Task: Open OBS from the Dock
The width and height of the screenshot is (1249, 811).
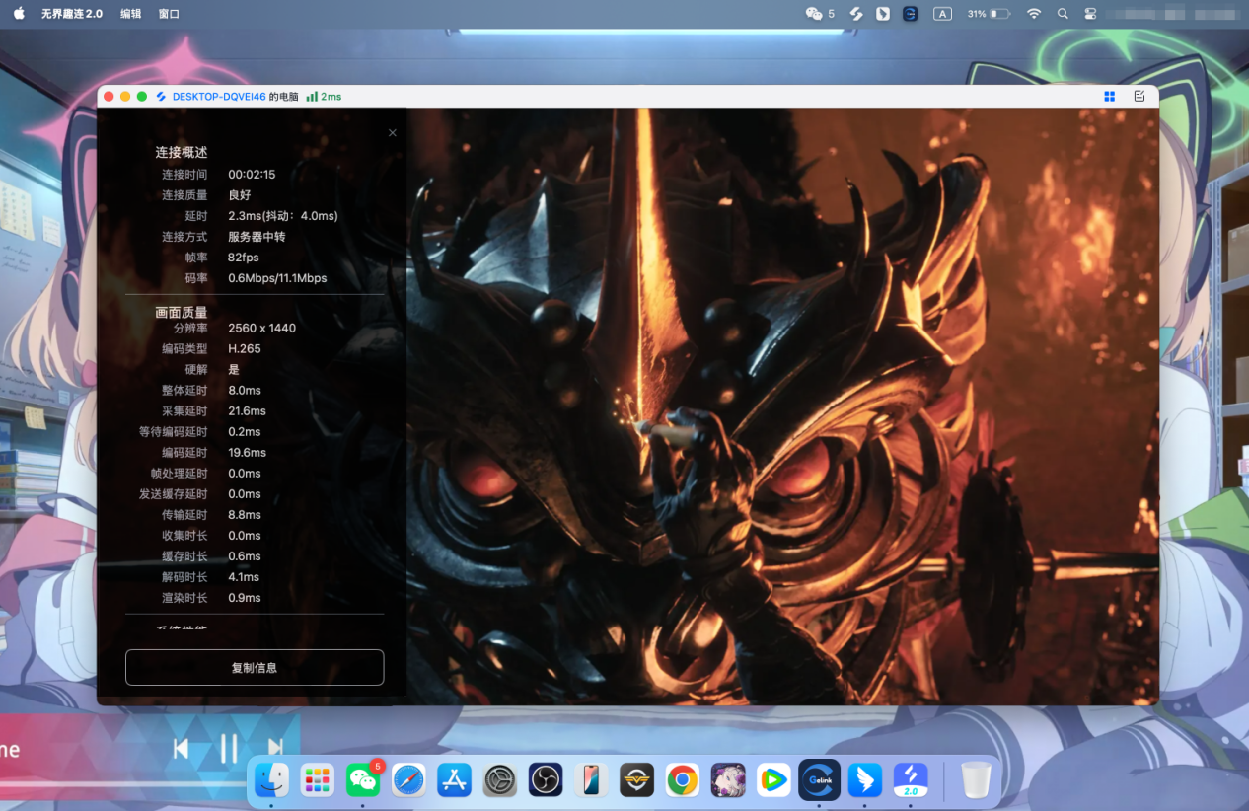Action: [546, 780]
